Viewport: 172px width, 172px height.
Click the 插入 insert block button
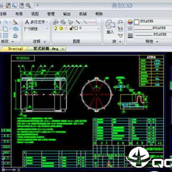pos(110,27)
